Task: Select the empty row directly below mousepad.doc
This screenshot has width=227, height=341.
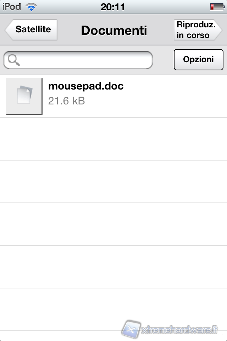Action: coord(113,139)
